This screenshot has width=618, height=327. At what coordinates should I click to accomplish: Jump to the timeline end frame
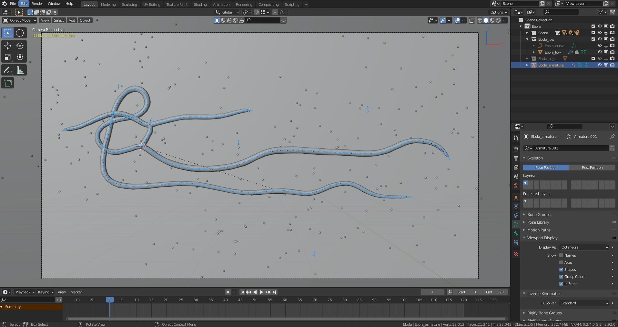pos(274,292)
